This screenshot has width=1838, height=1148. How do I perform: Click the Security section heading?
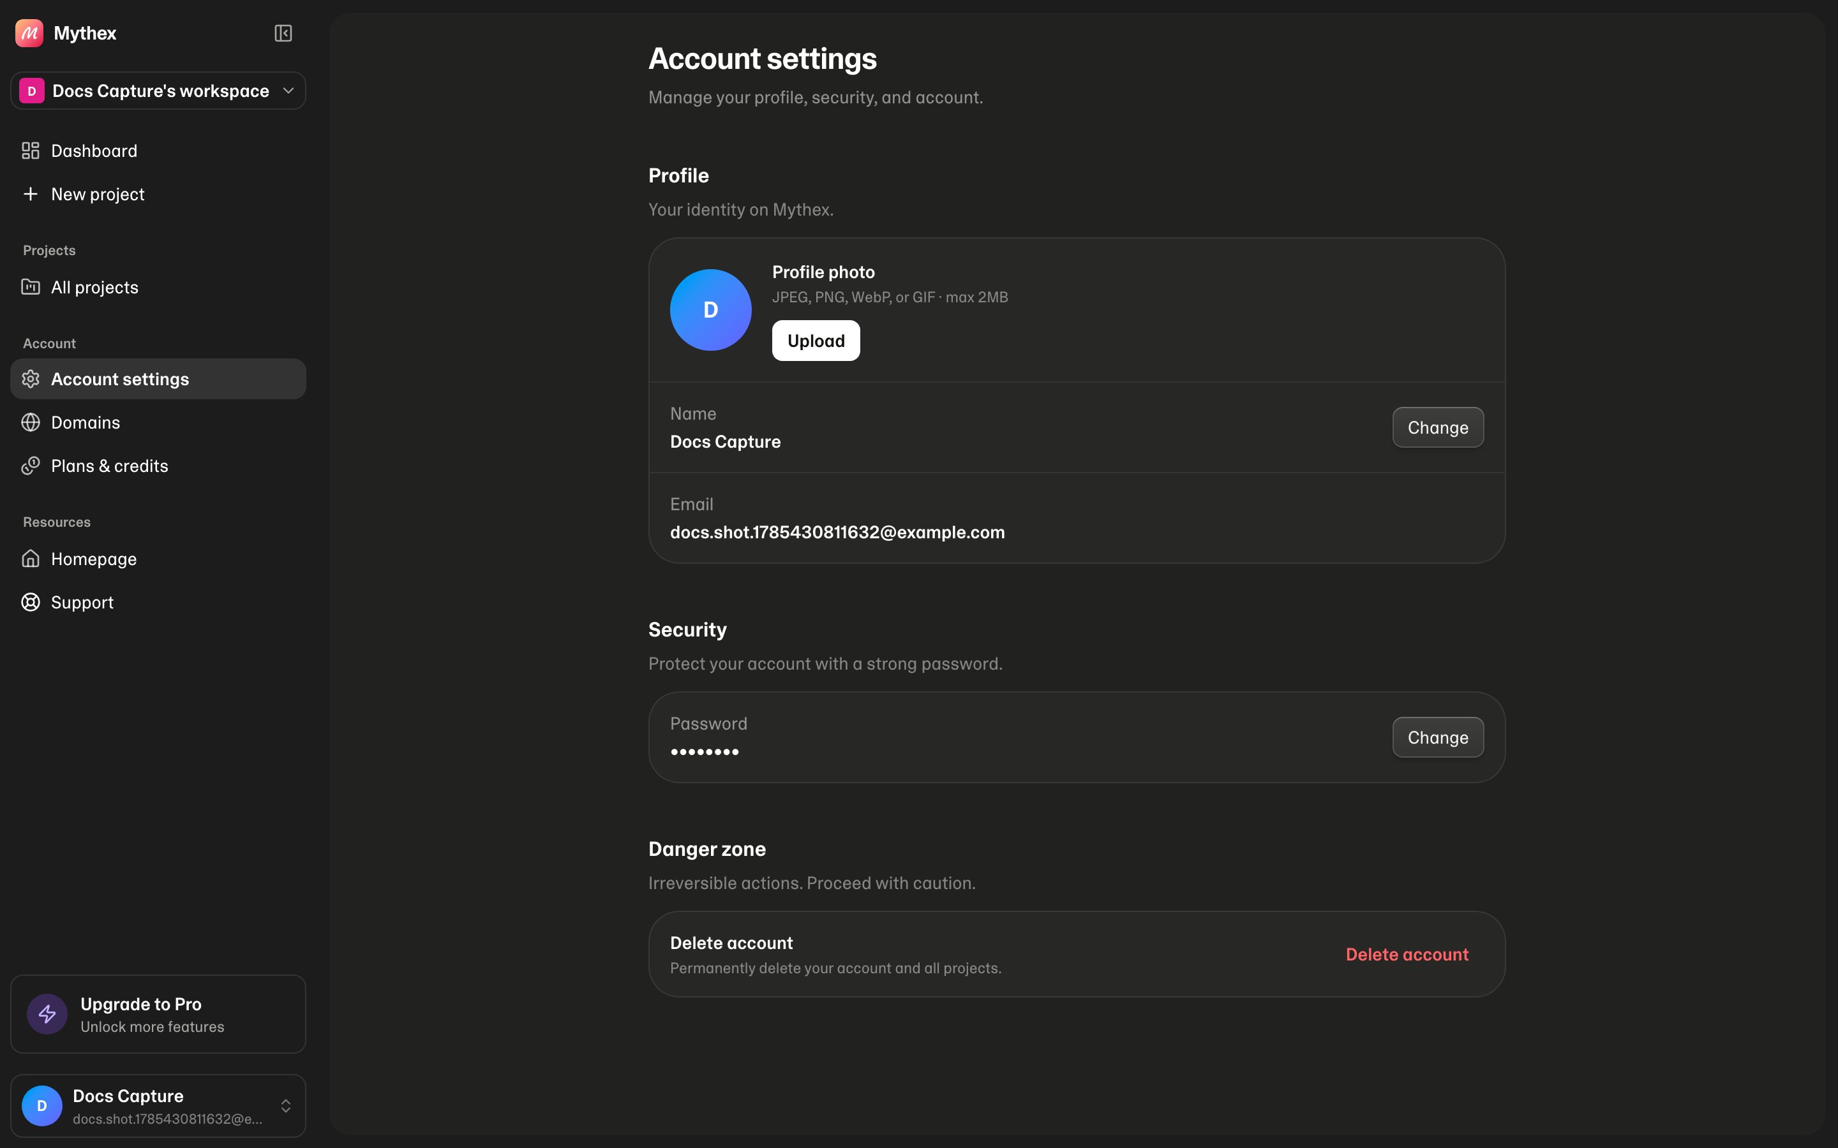(687, 629)
